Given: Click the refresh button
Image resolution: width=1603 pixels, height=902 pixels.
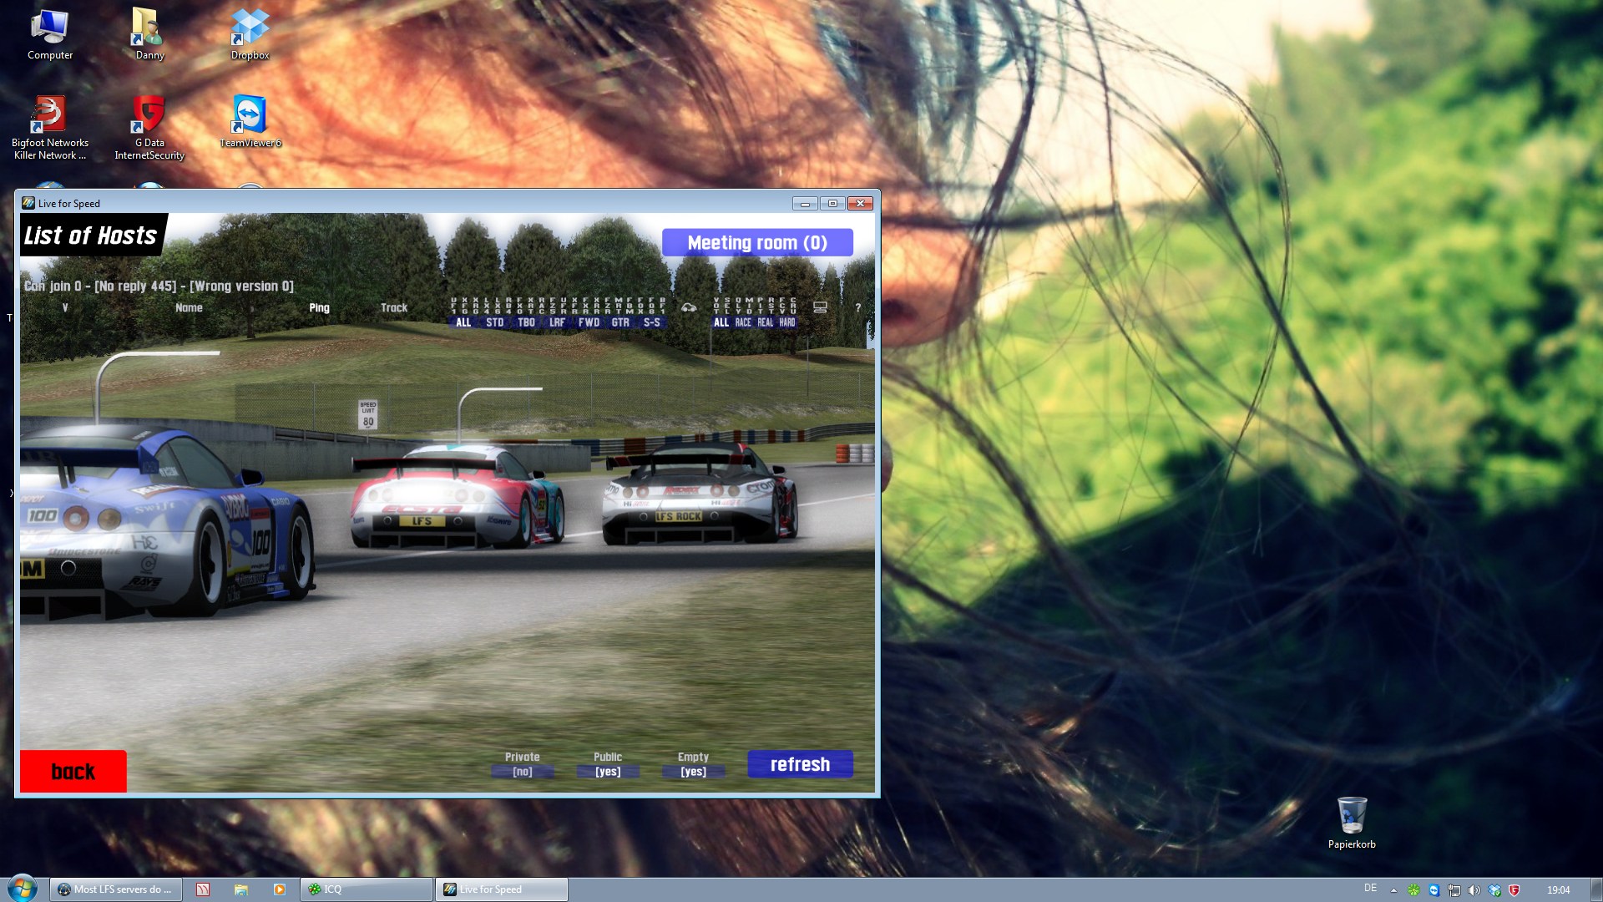Looking at the screenshot, I should (x=800, y=764).
